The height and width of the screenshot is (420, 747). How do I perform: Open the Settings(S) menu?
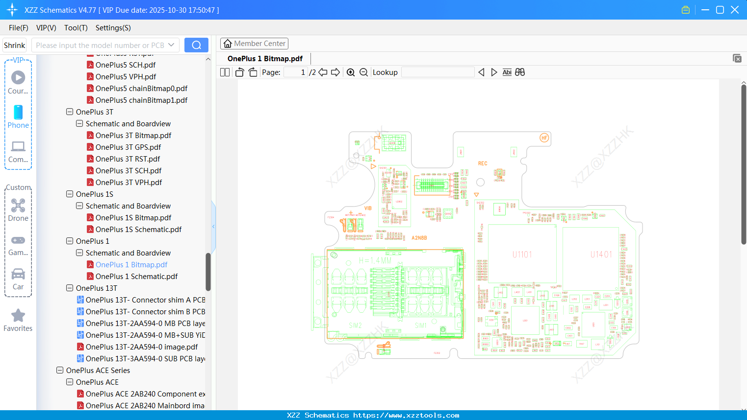(x=113, y=28)
